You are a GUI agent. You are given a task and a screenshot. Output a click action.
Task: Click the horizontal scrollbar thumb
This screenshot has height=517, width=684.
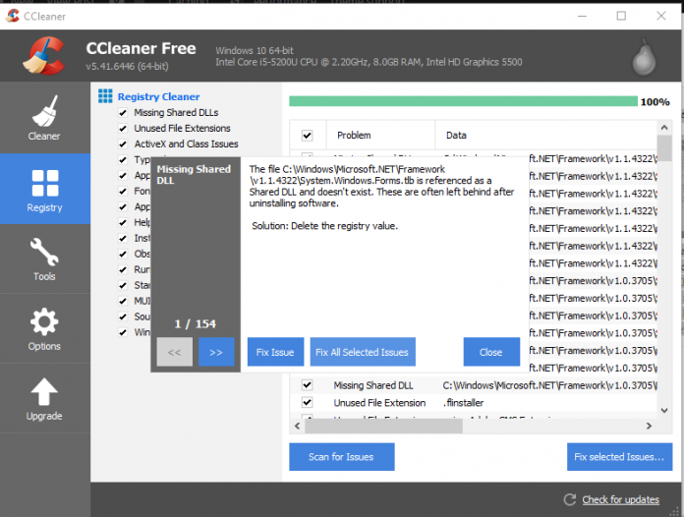click(384, 427)
